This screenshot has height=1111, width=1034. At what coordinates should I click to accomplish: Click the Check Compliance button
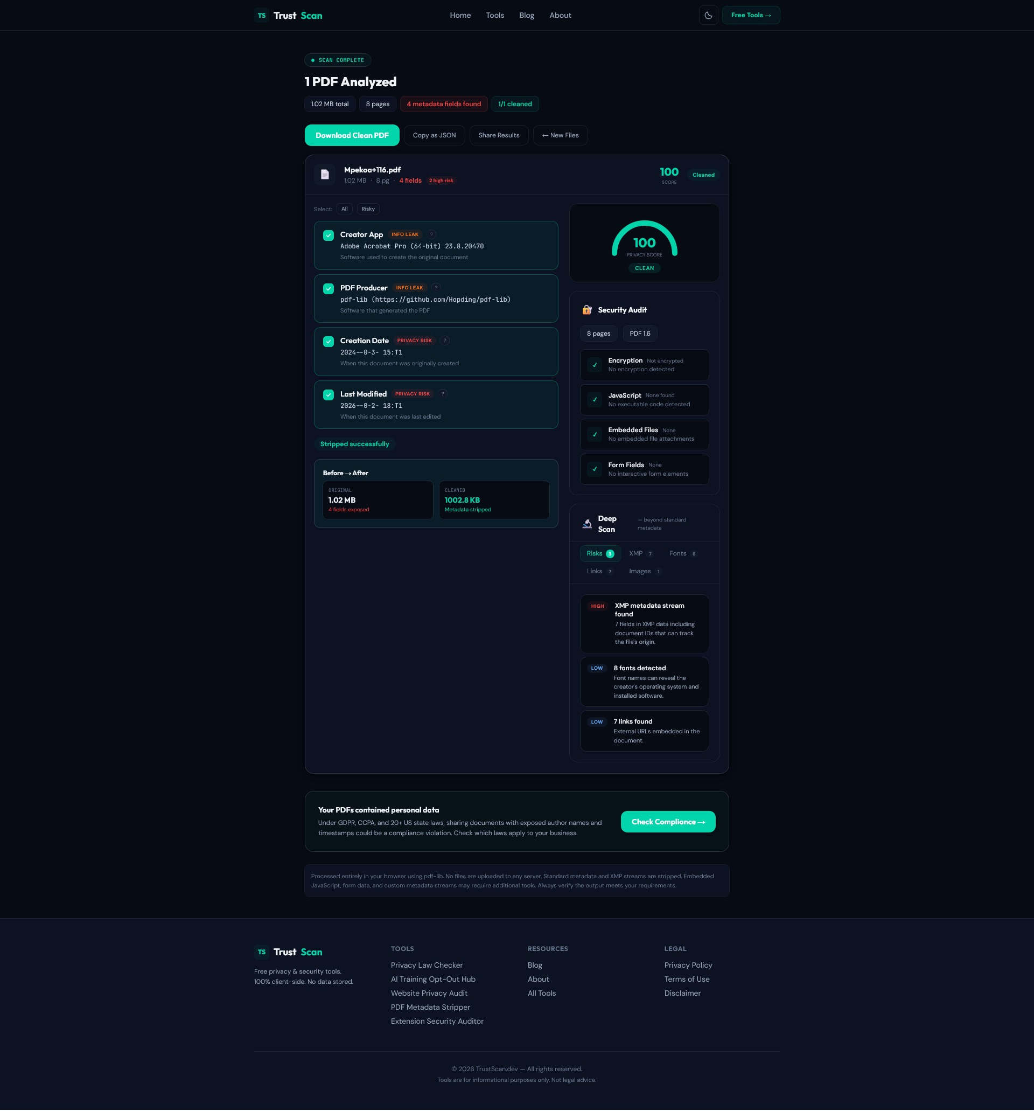[x=668, y=822]
